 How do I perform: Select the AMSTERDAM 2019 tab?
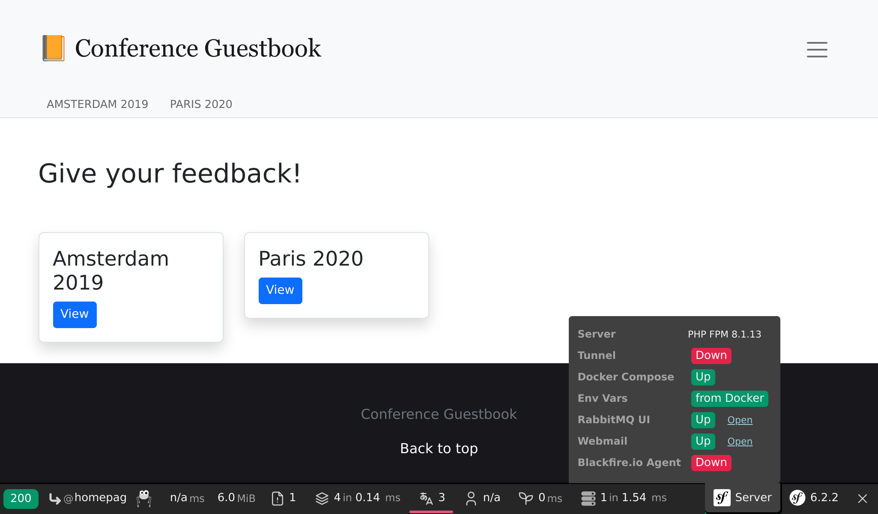(x=97, y=104)
